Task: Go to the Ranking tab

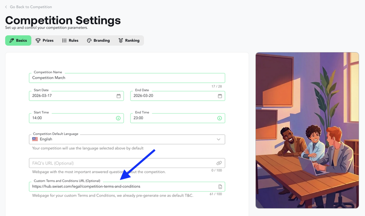Action: click(129, 40)
